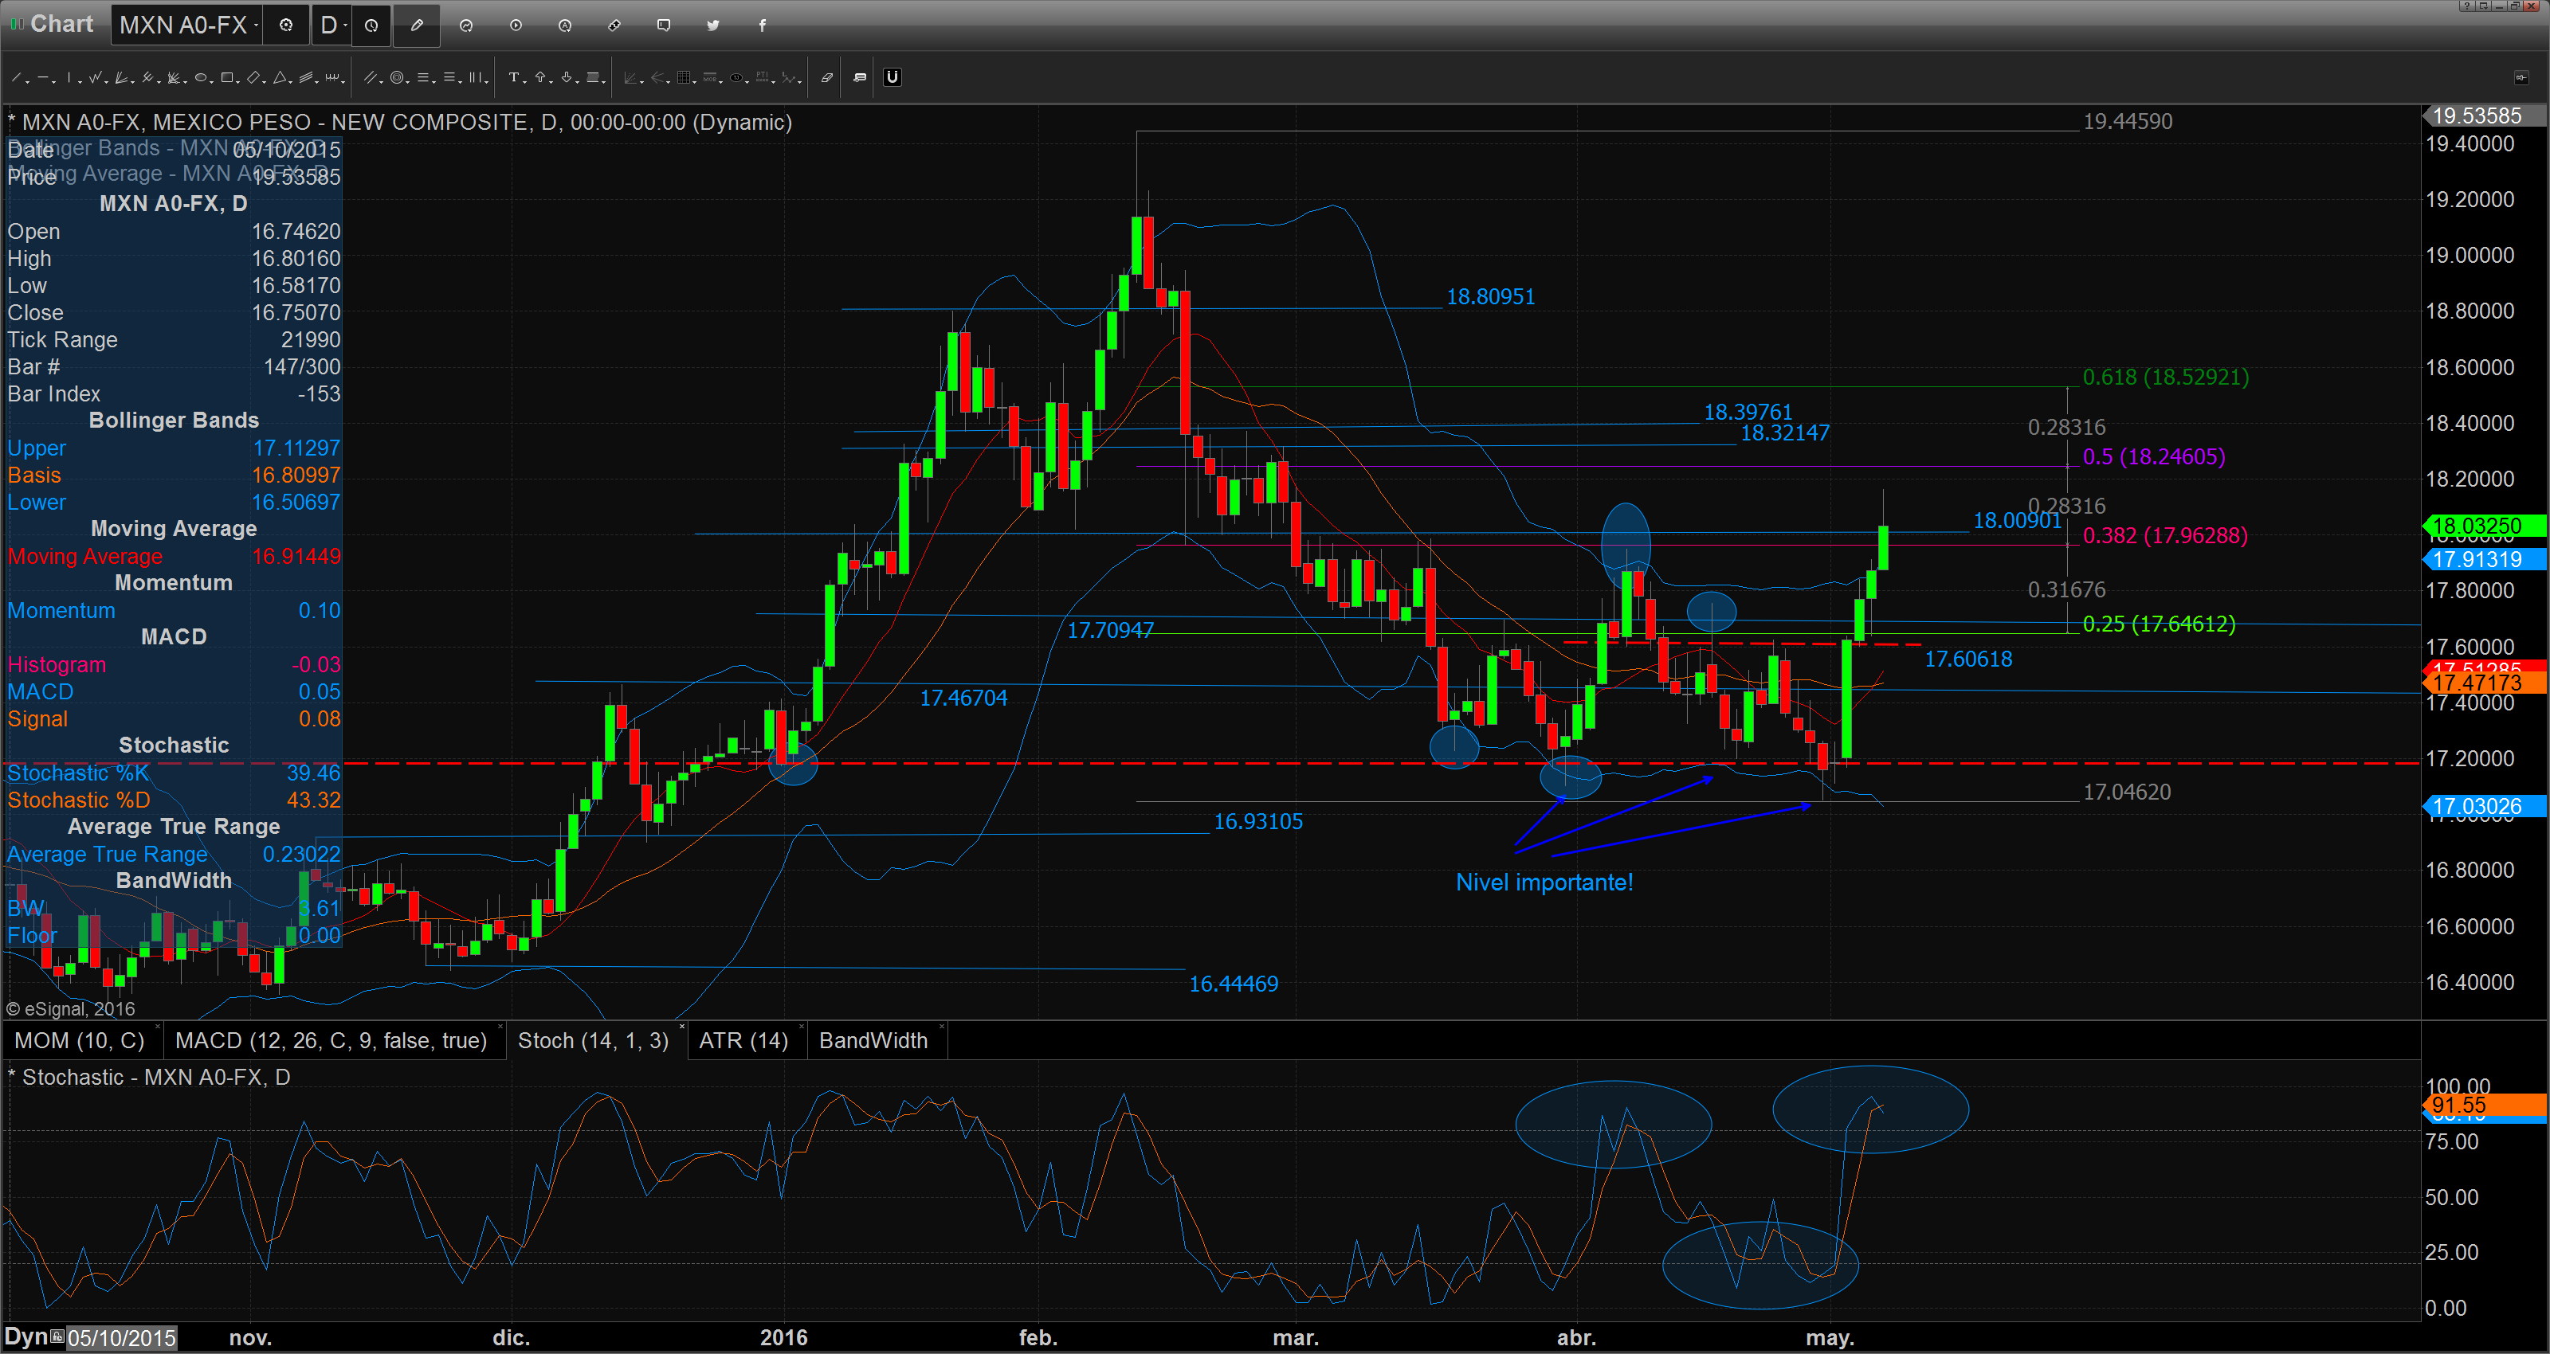Click the blue 17.03026 axis price marker
Screen dimensions: 2550x1354
(2485, 806)
